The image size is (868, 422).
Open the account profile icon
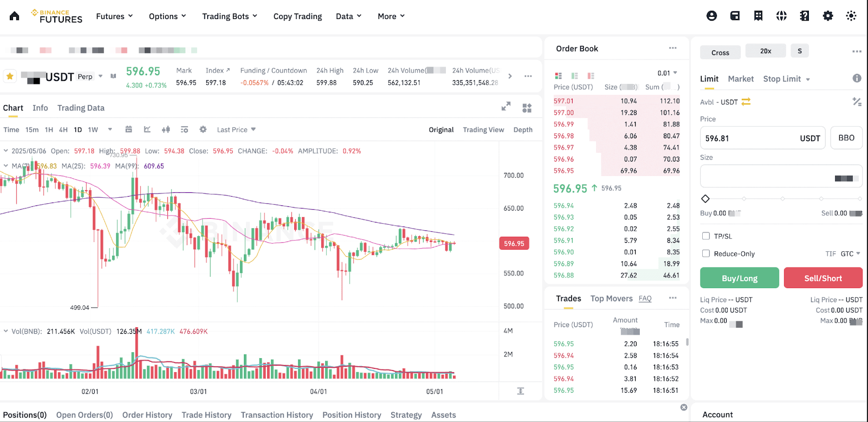click(711, 16)
